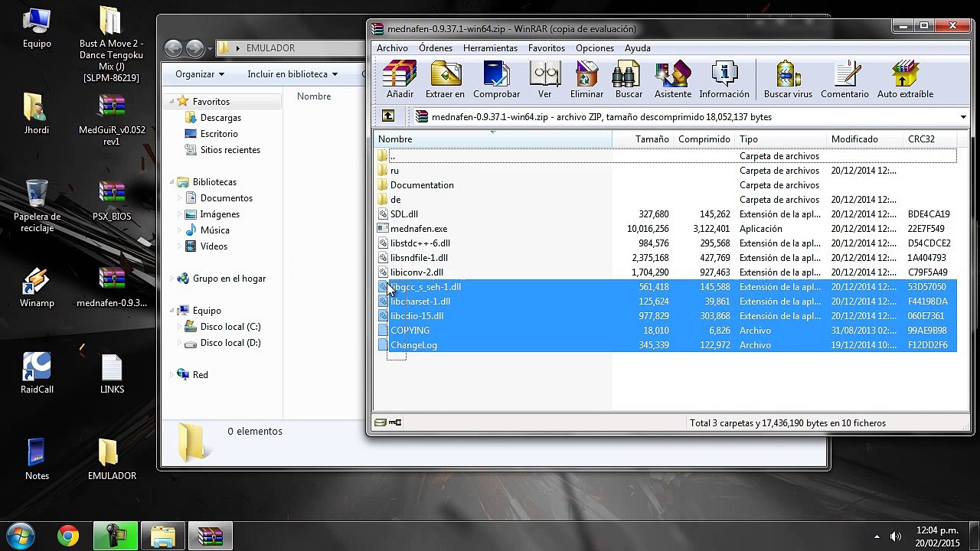Click the Forward arrow in Explorer window
This screenshot has width=980, height=551.
tap(195, 48)
